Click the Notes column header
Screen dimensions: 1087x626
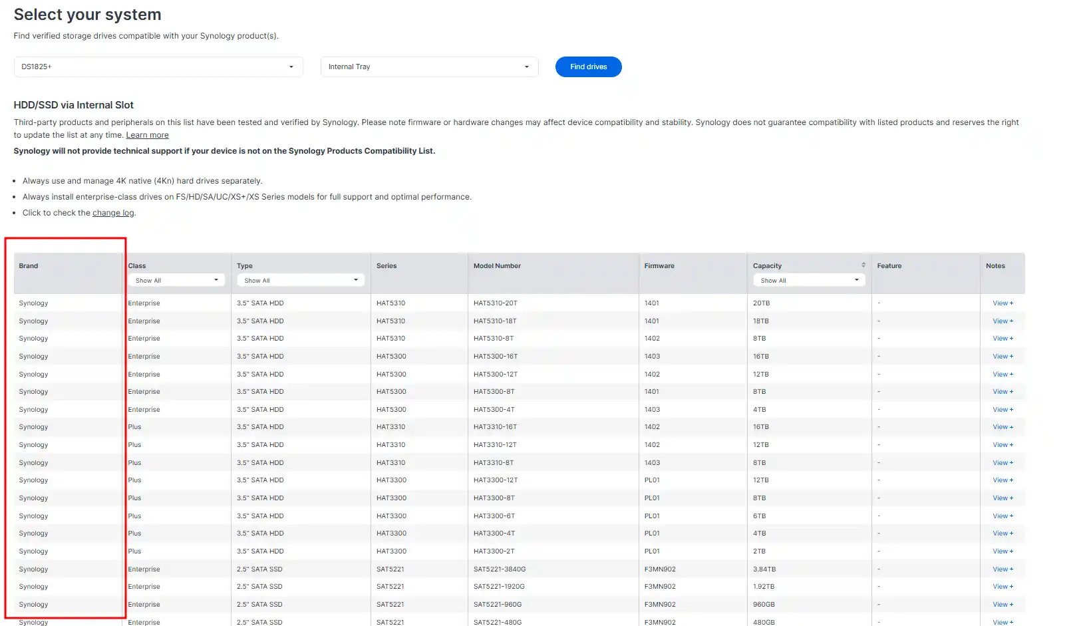(995, 266)
